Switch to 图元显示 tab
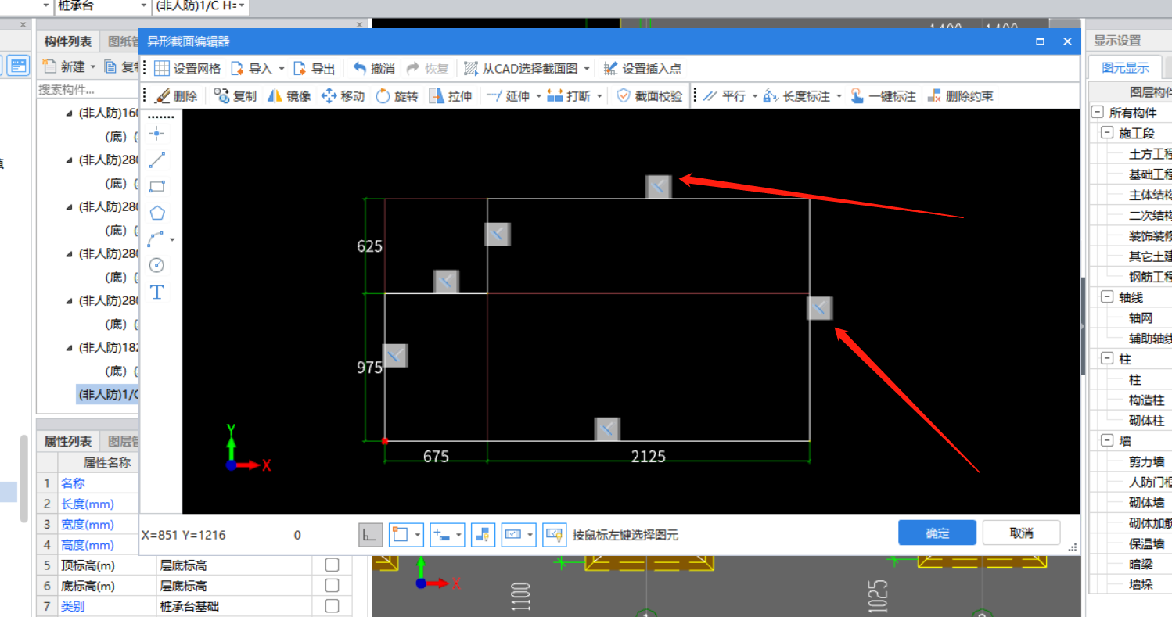Viewport: 1172px width, 617px height. tap(1125, 67)
